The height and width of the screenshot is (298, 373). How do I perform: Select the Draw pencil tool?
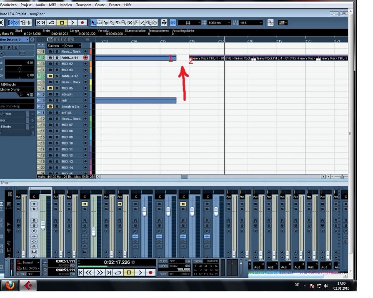[x=136, y=23]
